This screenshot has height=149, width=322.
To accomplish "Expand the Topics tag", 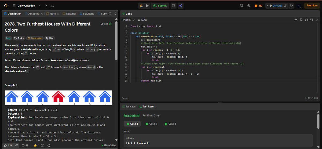I will [19, 38].
